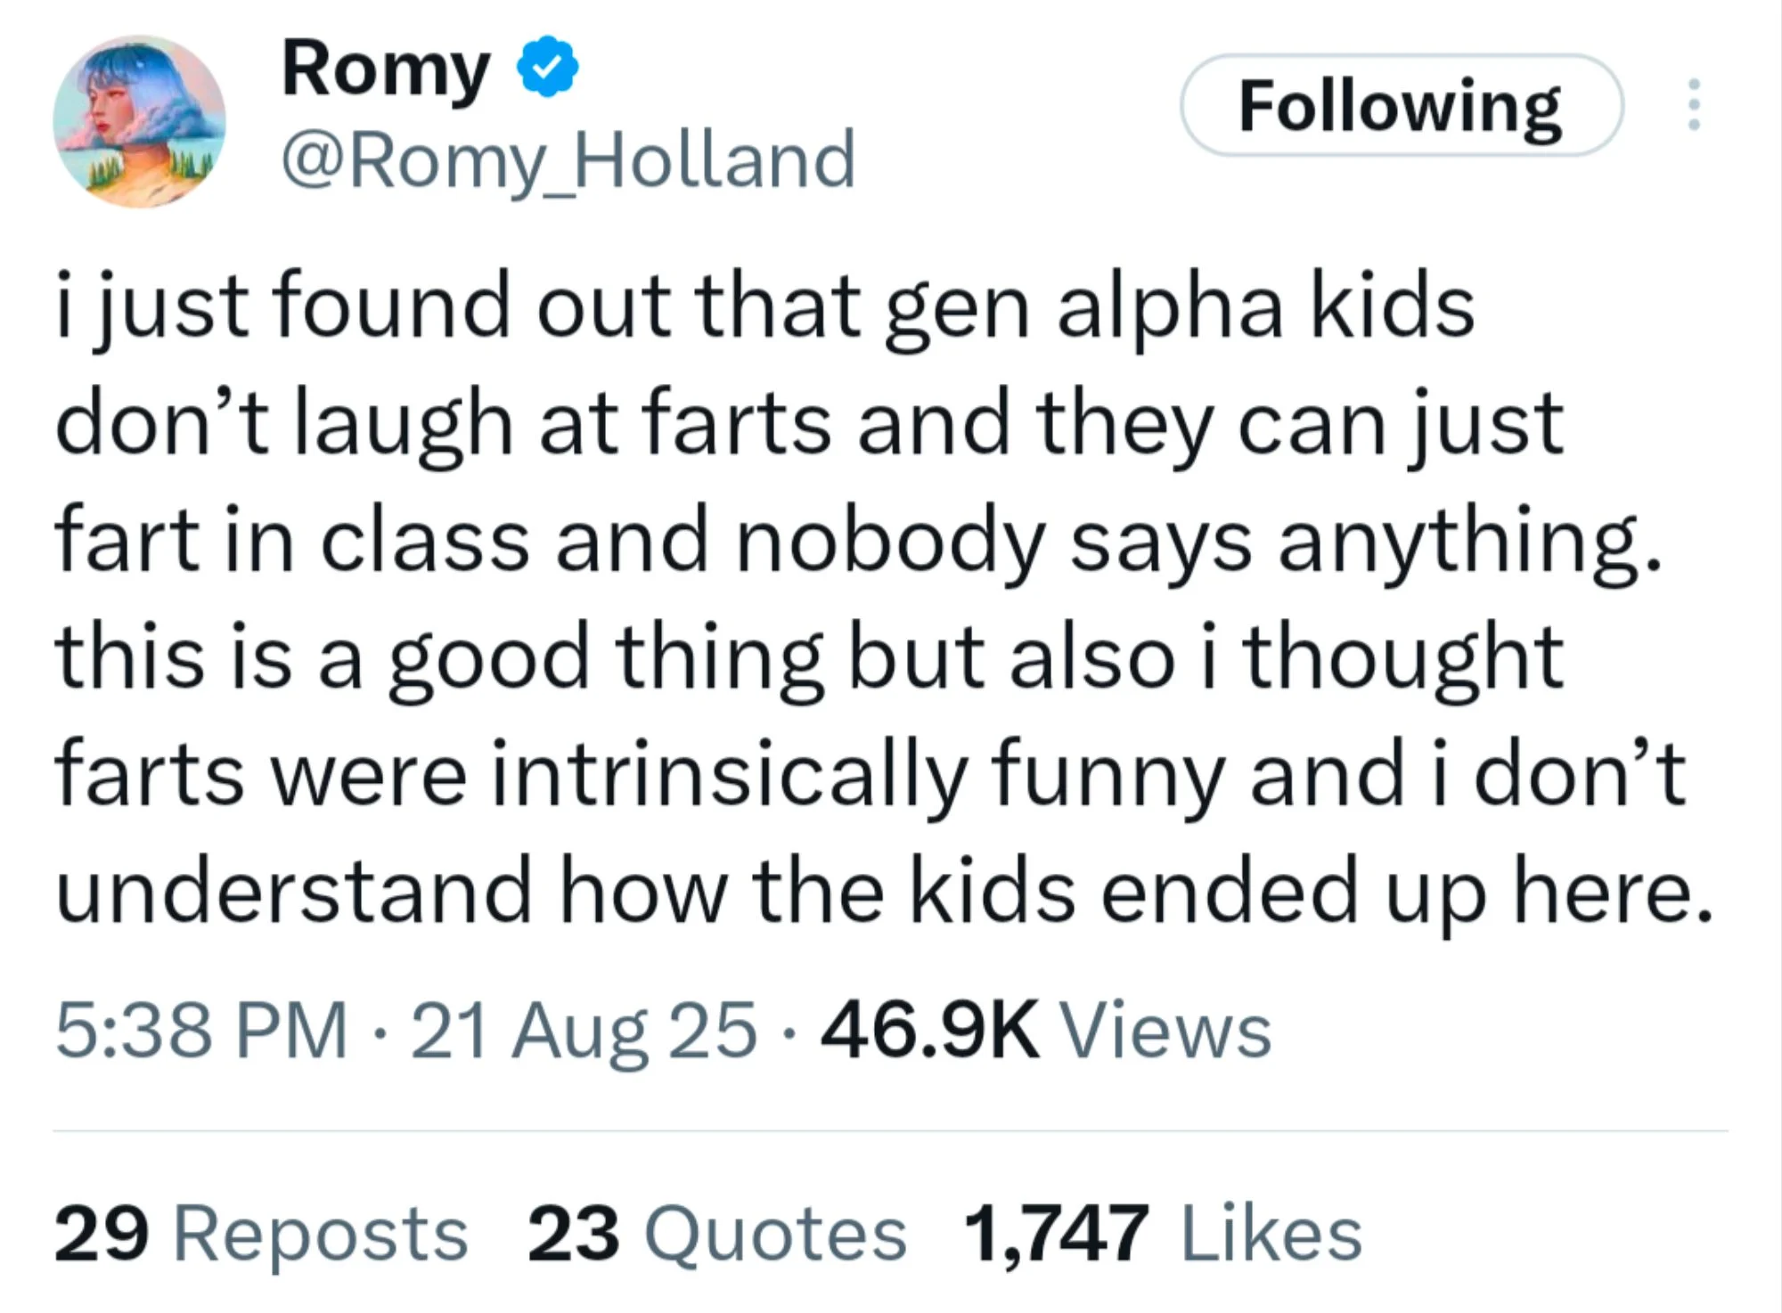Click the number 29 before Reposts
The image size is (1782, 1313).
(x=102, y=1234)
